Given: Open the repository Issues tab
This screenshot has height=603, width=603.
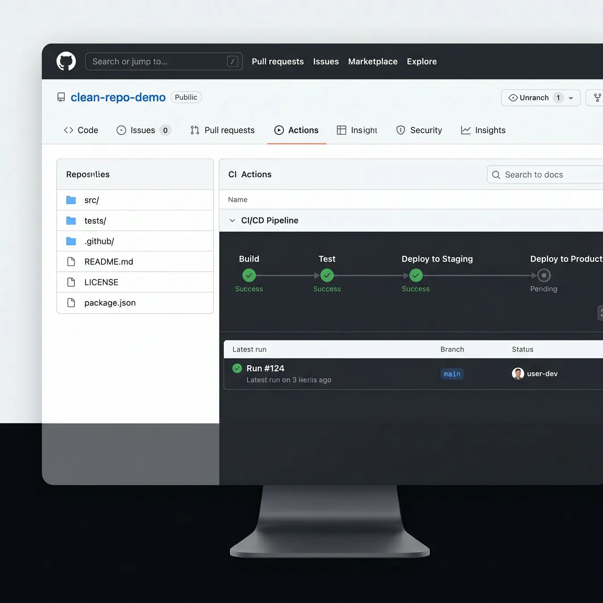Looking at the screenshot, I should coord(143,130).
